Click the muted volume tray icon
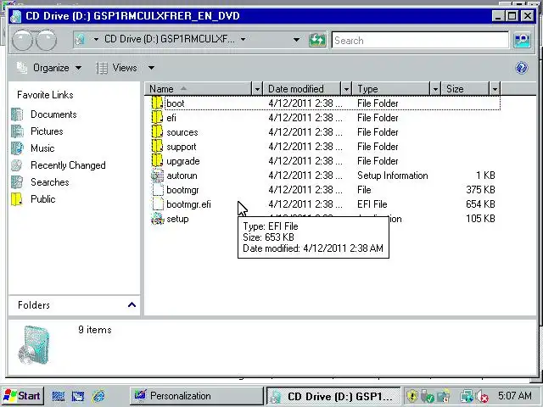The image size is (543, 407). pos(483,396)
